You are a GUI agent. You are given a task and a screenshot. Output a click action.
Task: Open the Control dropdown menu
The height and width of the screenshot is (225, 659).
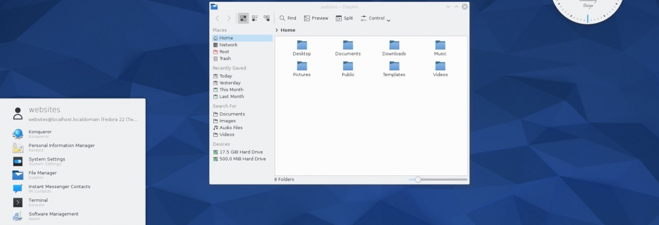tap(375, 18)
